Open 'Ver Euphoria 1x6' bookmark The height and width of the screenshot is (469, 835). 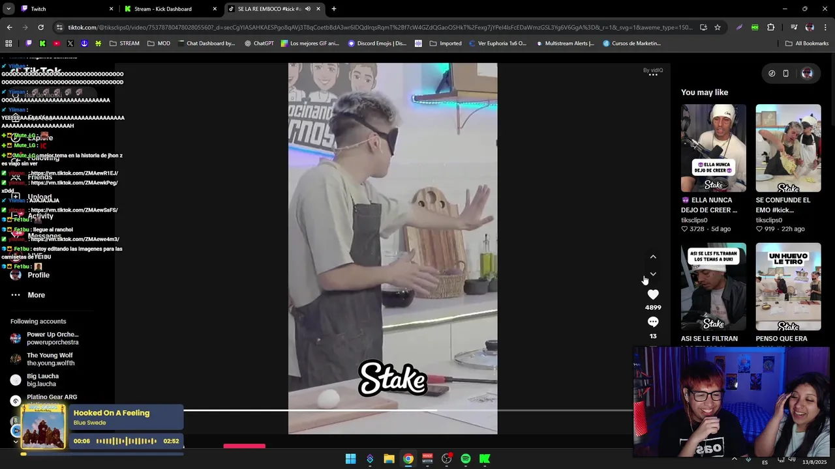pos(497,44)
